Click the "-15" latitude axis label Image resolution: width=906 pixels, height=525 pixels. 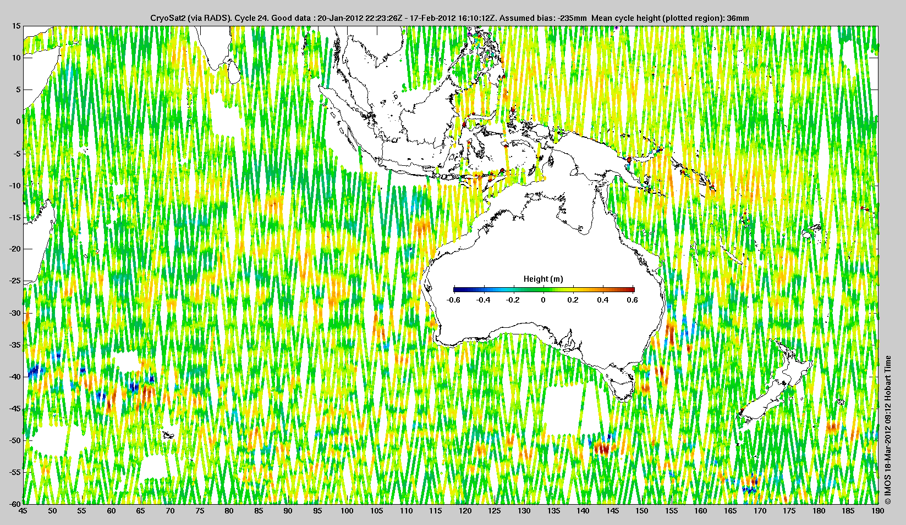point(15,217)
